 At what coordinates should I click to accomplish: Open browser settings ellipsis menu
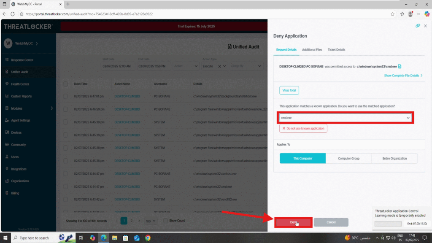coord(418,14)
